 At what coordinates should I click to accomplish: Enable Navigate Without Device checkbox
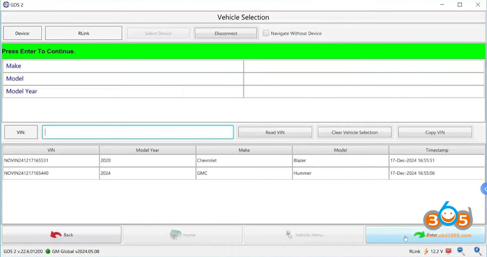tap(266, 34)
